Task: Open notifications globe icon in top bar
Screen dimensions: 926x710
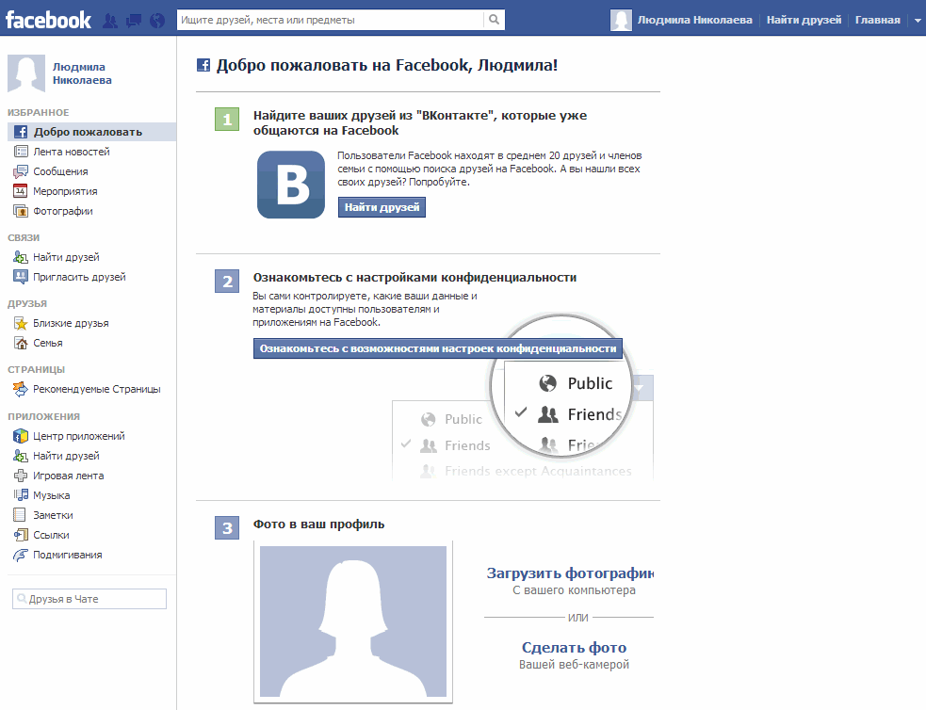Action: [x=157, y=21]
